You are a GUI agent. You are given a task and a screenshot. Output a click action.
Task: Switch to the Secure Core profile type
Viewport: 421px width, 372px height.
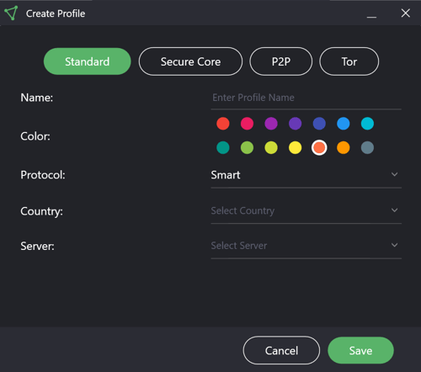[190, 61]
